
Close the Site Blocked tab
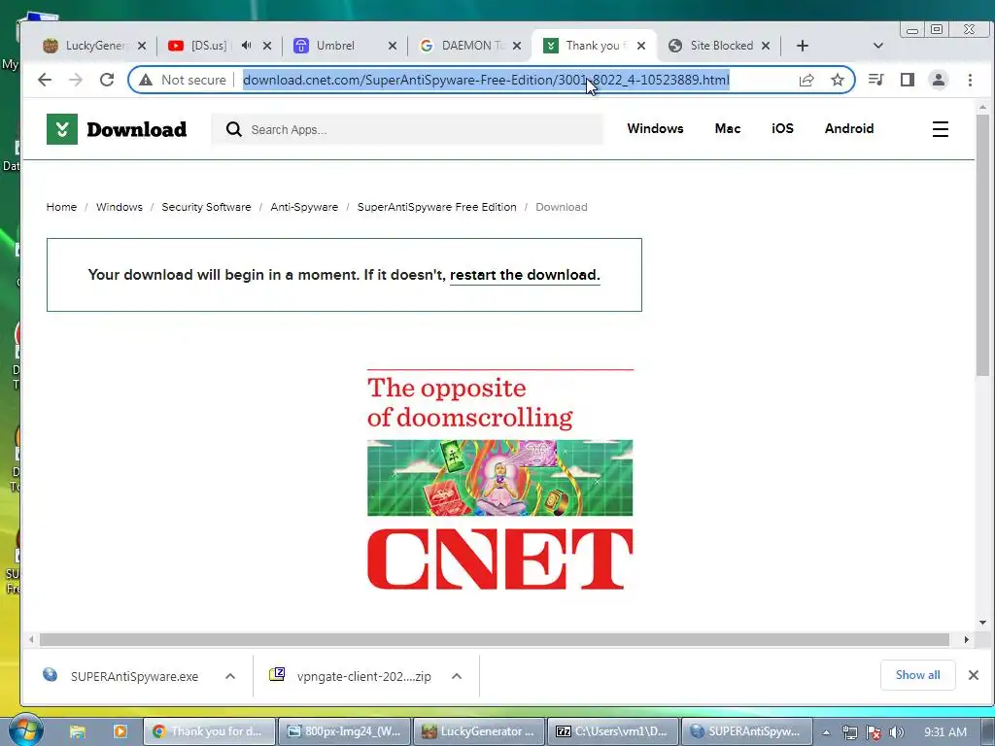(x=766, y=46)
